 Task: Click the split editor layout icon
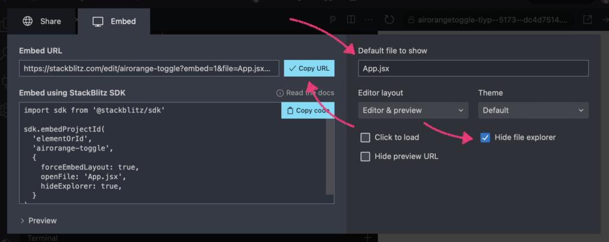coord(351,20)
